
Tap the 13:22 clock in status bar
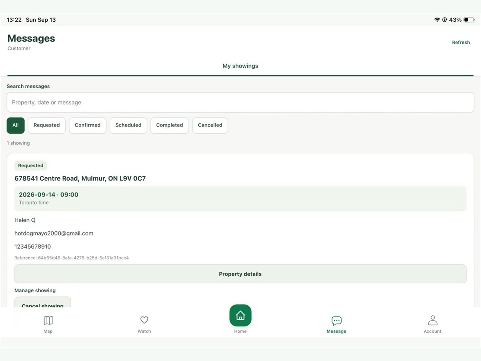(x=14, y=20)
